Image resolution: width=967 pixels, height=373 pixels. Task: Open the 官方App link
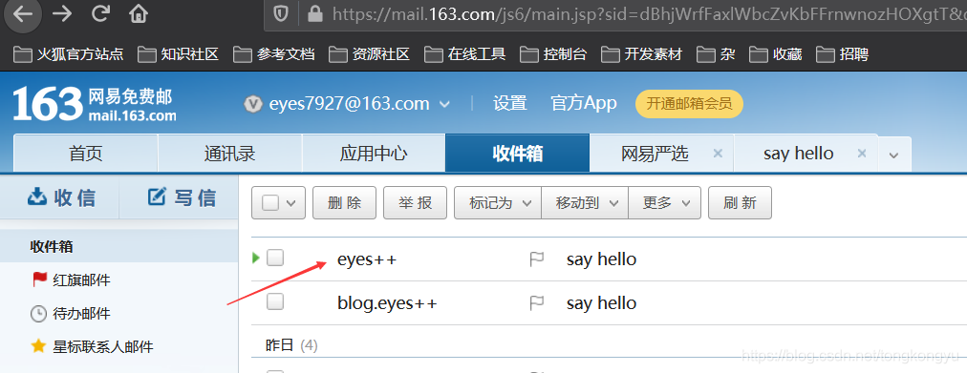584,103
